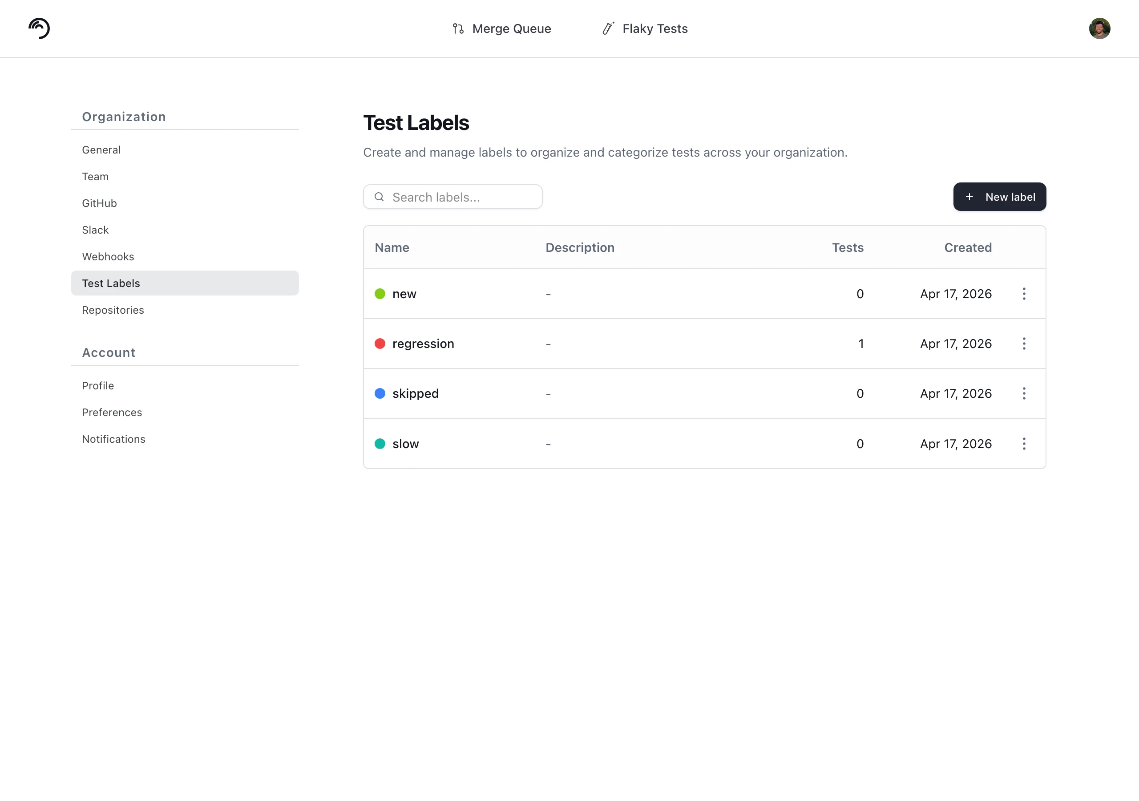Open the user avatar menu
Viewport: 1139px width, 801px height.
pos(1099,28)
